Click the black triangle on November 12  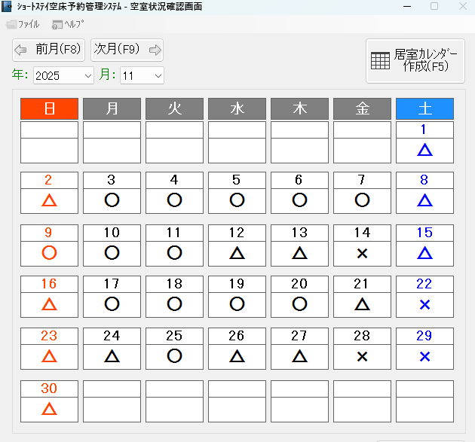[x=237, y=253]
